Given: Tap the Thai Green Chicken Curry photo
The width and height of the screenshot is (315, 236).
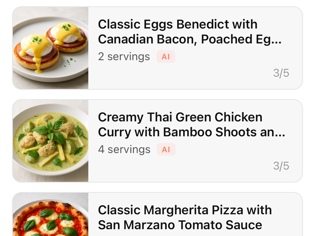Looking at the screenshot, I should pyautogui.click(x=51, y=141).
